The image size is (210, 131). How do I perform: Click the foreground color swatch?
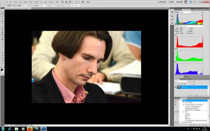click(x=2, y=70)
